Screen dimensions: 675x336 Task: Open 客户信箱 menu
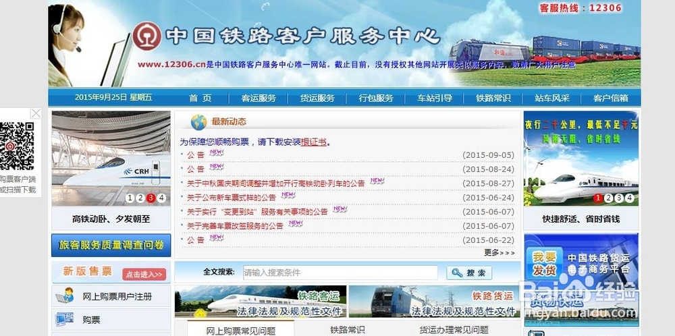click(610, 98)
